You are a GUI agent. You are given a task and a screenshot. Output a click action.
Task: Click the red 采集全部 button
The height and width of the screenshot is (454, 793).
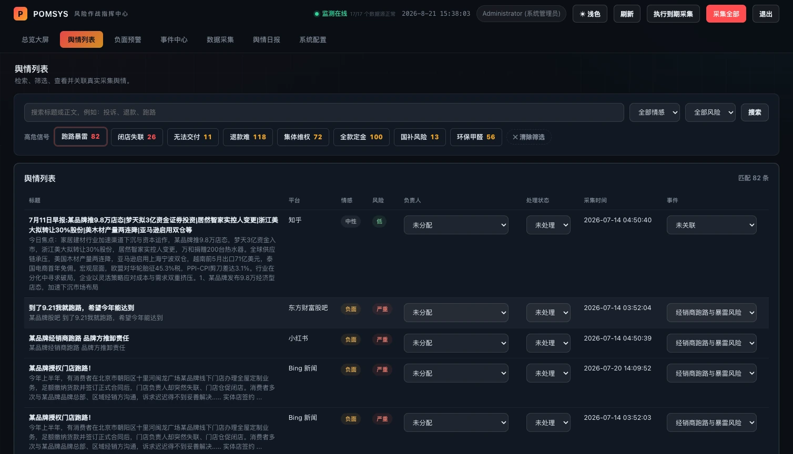pos(726,14)
